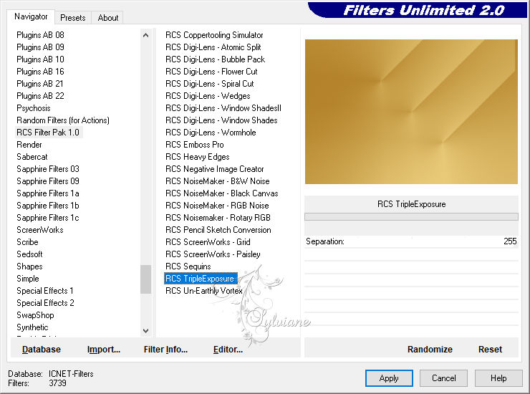Click the Cancel button
This screenshot has width=530, height=394.
tap(443, 378)
